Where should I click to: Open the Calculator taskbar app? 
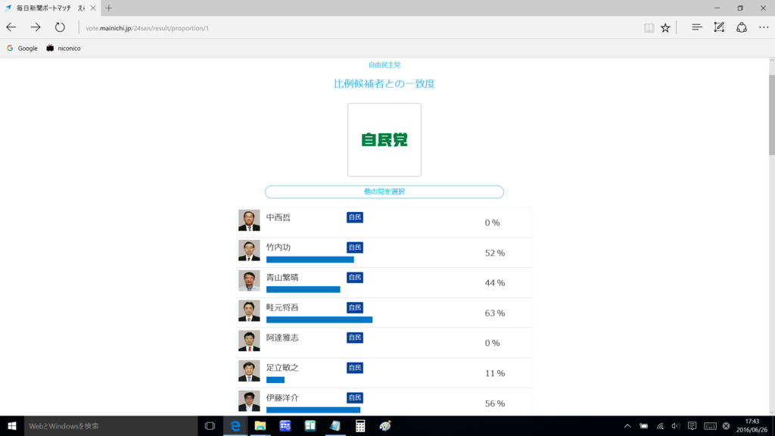[x=359, y=425]
